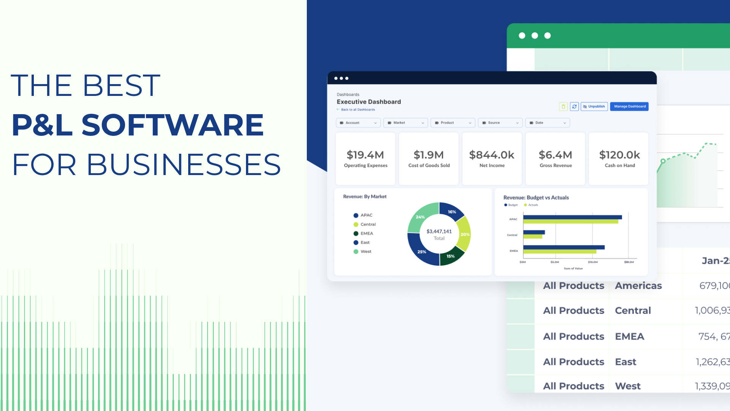
Task: Click the back arrow beside Back to all Dashboards
Action: coord(338,109)
